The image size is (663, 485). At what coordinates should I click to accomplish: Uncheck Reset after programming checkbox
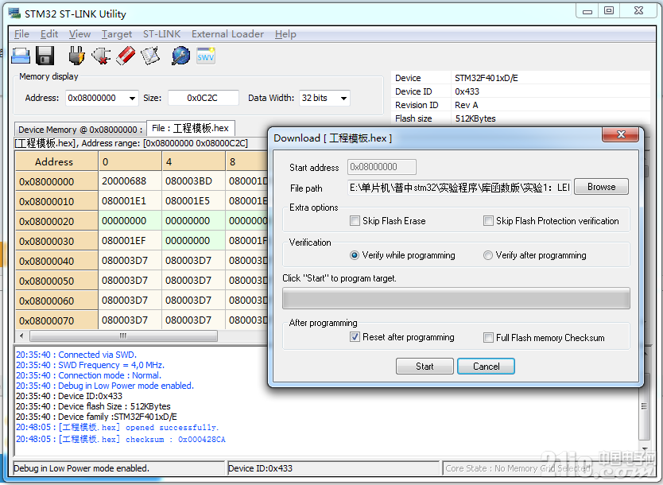click(355, 337)
